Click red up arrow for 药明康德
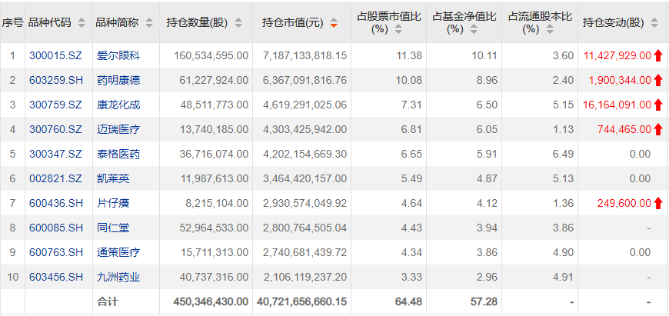 (658, 80)
